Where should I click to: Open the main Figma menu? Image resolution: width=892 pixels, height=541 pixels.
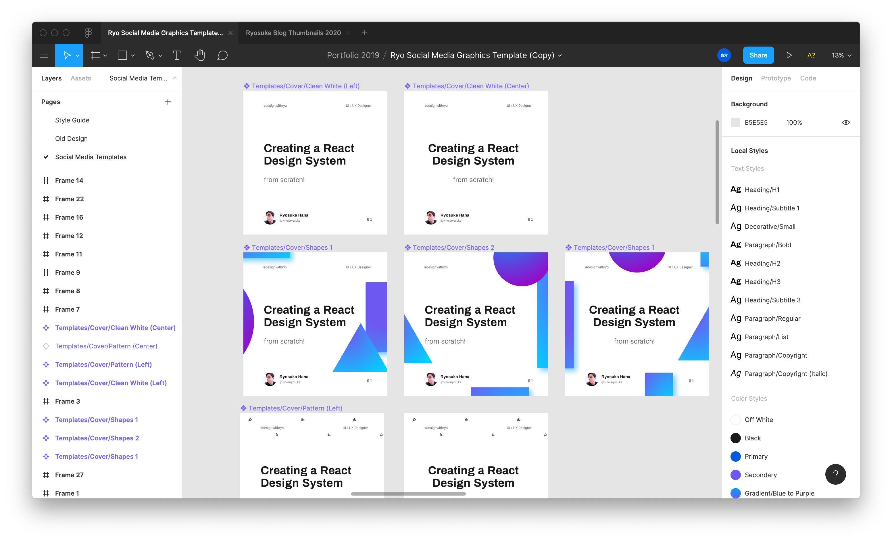(43, 55)
